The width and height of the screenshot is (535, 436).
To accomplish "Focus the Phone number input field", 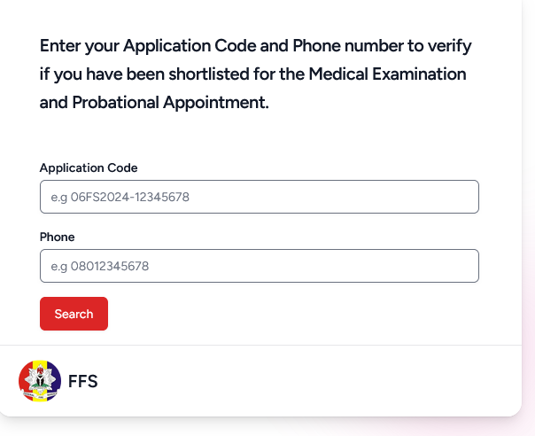I will [260, 266].
